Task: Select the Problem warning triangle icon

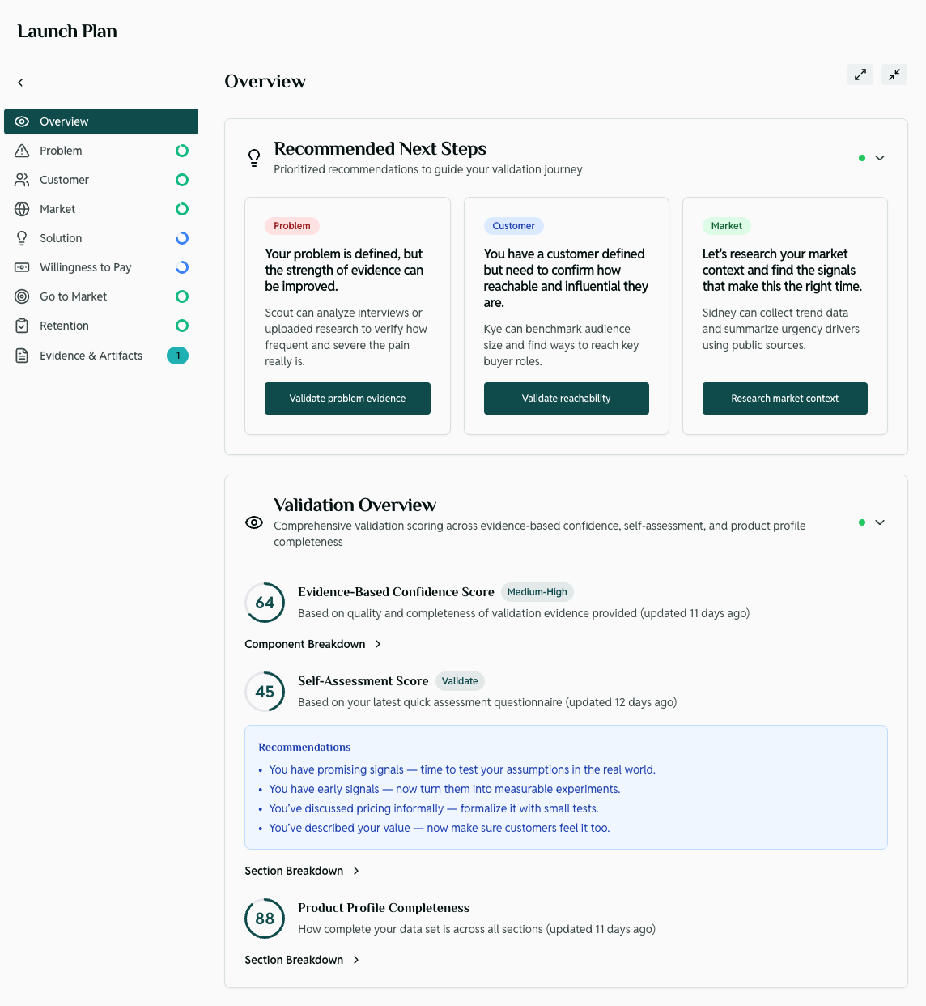Action: [x=22, y=151]
